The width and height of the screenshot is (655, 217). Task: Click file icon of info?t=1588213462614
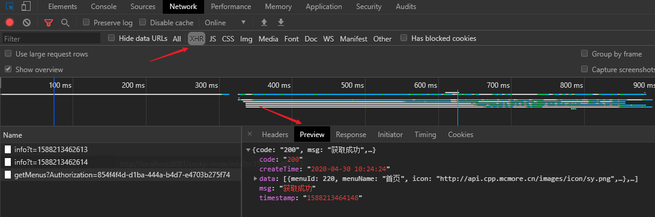[8, 162]
